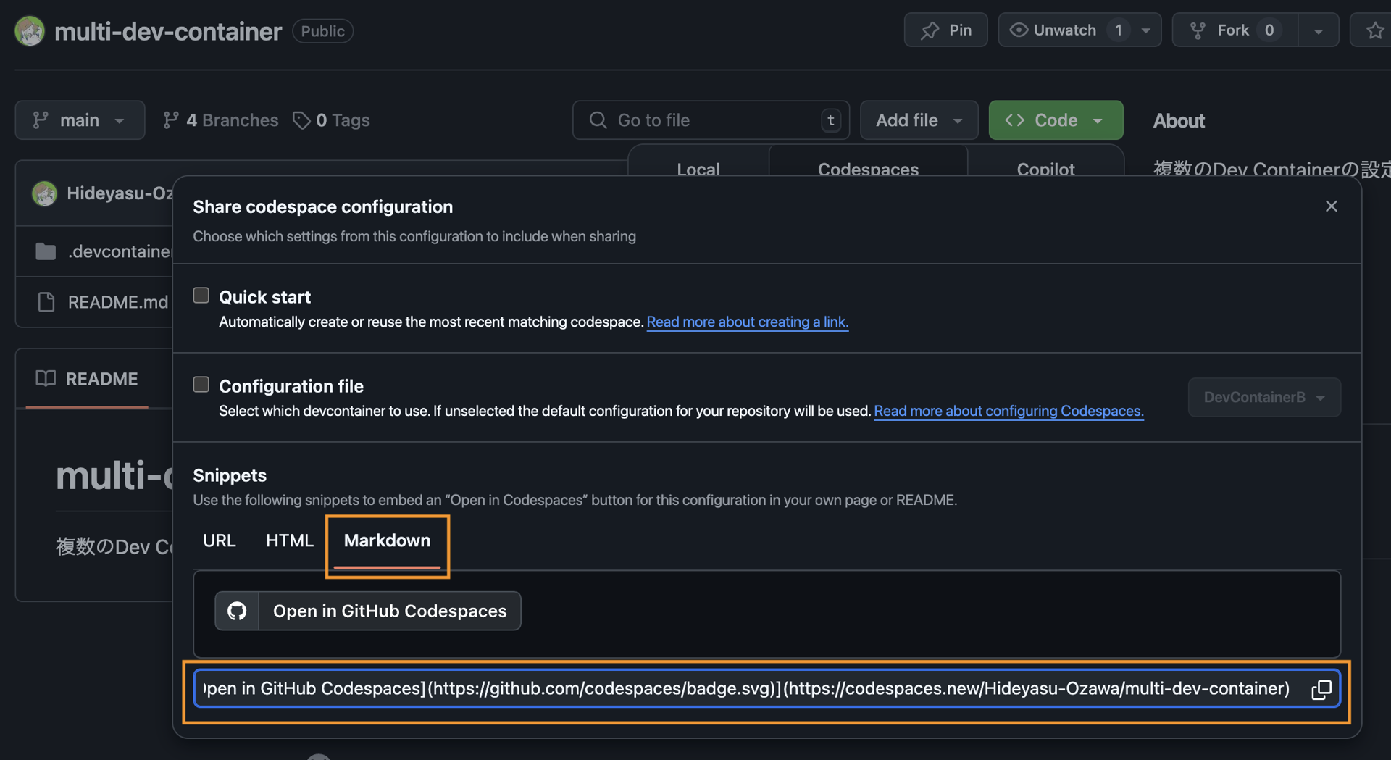The image size is (1391, 760).
Task: Click the branches icon next to 4 Branches
Action: (171, 120)
